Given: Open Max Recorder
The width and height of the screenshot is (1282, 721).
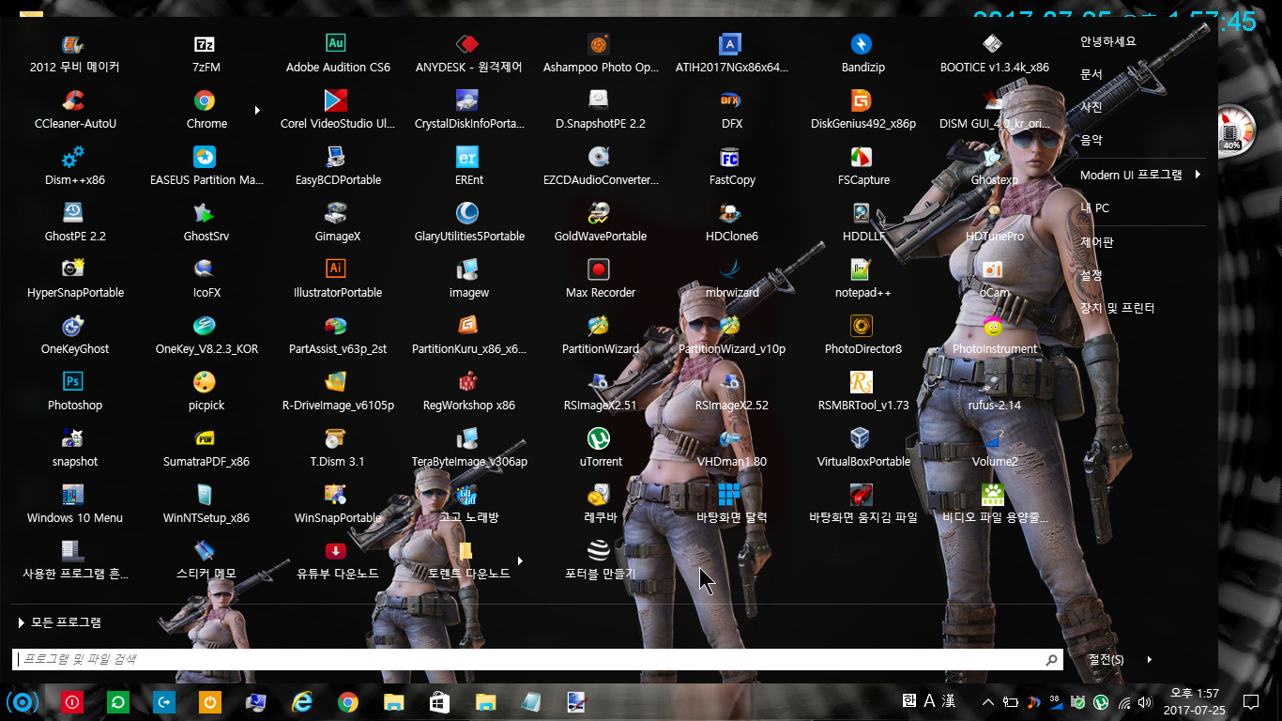Looking at the screenshot, I should click(601, 280).
